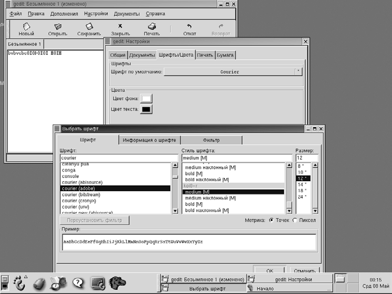Click the OK button in font dialog

point(270,270)
